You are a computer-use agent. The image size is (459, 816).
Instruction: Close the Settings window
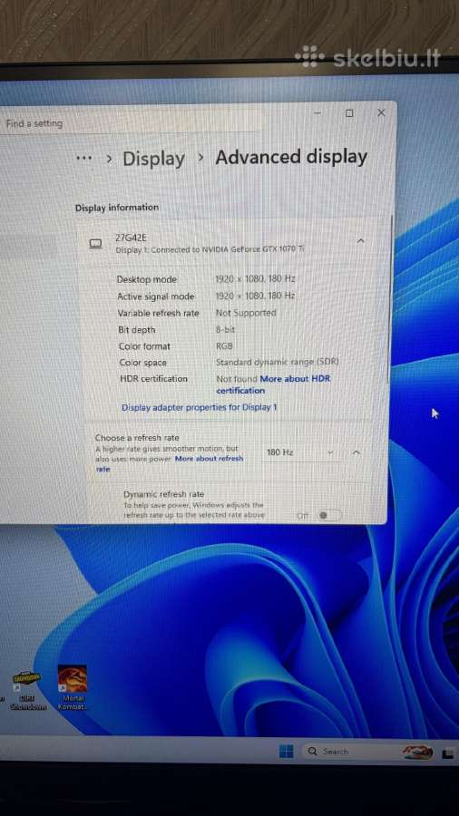pyautogui.click(x=381, y=113)
